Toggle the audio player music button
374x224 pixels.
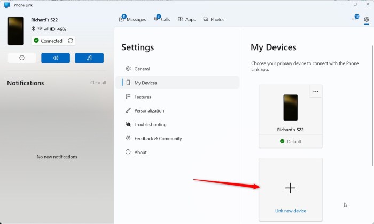(89, 58)
